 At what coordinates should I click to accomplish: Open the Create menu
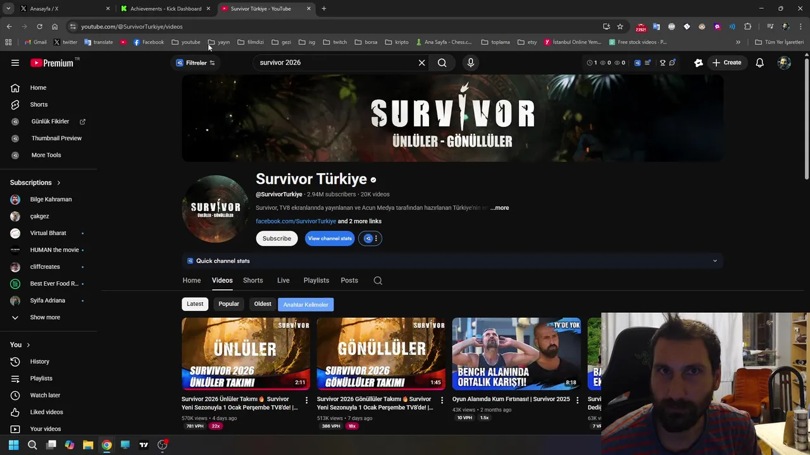click(x=726, y=63)
